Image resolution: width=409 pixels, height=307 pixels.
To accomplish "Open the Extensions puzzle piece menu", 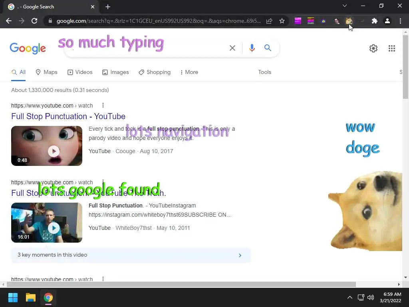I will click(x=375, y=21).
